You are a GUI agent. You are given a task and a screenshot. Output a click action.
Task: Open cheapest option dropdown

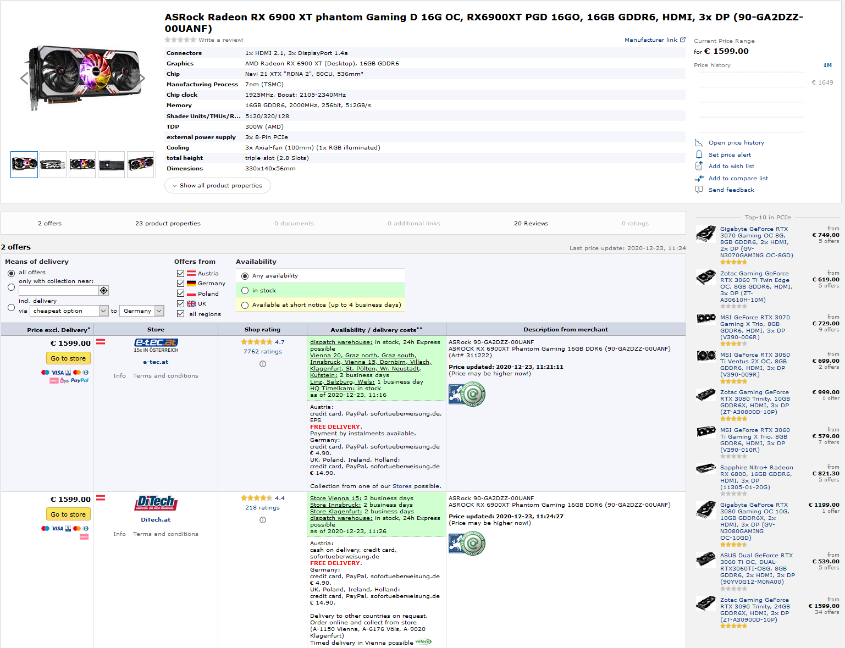69,311
